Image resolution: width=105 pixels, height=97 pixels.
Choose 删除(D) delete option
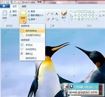pos(32,54)
